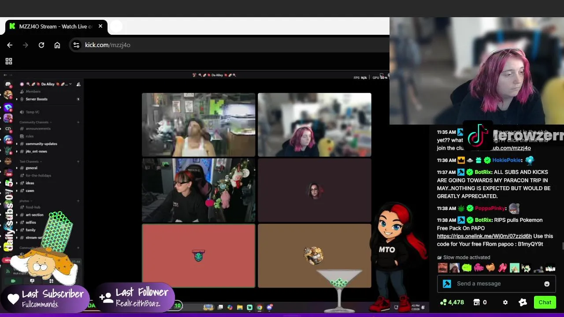Open the invite people icon beside Da Alley
This screenshot has width=564, height=317.
point(78,84)
